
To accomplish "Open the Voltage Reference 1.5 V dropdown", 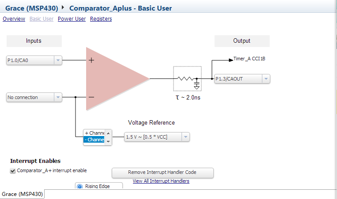I will (186, 137).
